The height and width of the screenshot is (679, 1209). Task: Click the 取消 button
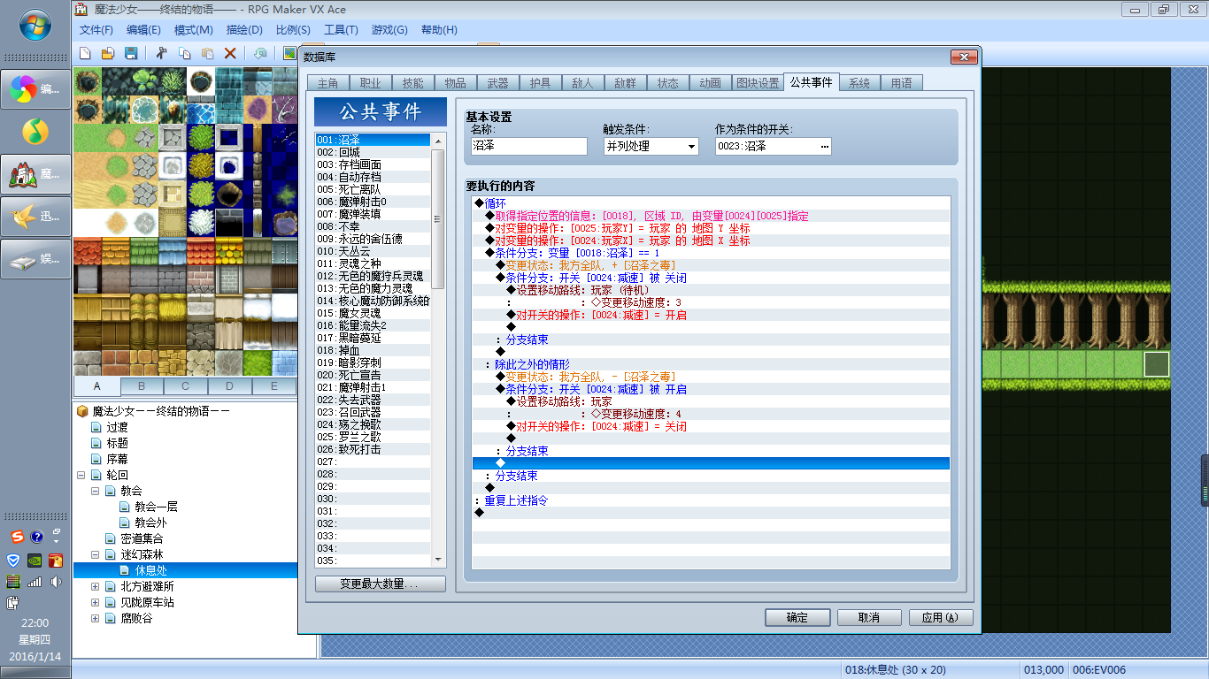coord(869,618)
